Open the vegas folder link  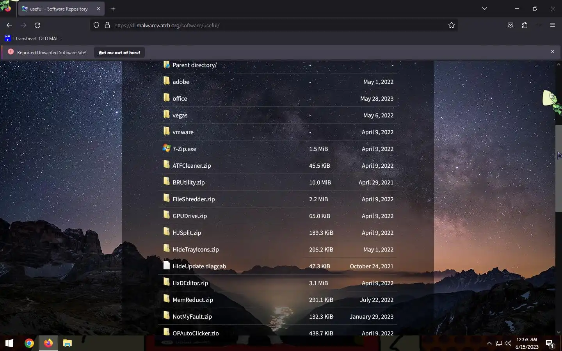pyautogui.click(x=180, y=115)
